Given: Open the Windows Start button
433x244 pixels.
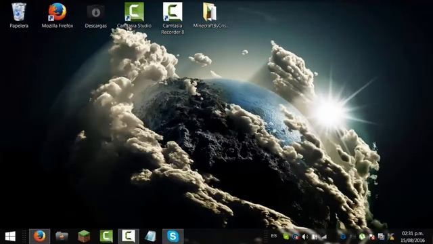Looking at the screenshot, I should [11, 237].
